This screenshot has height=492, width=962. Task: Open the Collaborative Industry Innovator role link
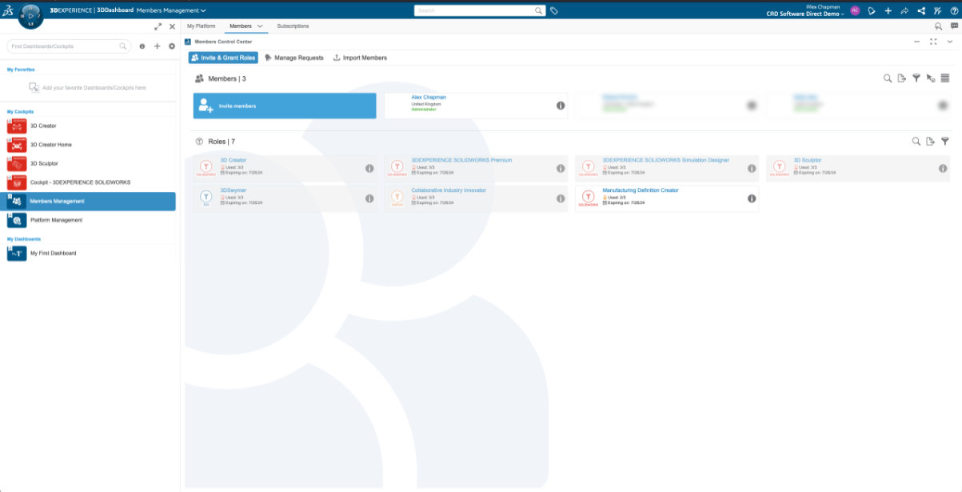pos(449,190)
